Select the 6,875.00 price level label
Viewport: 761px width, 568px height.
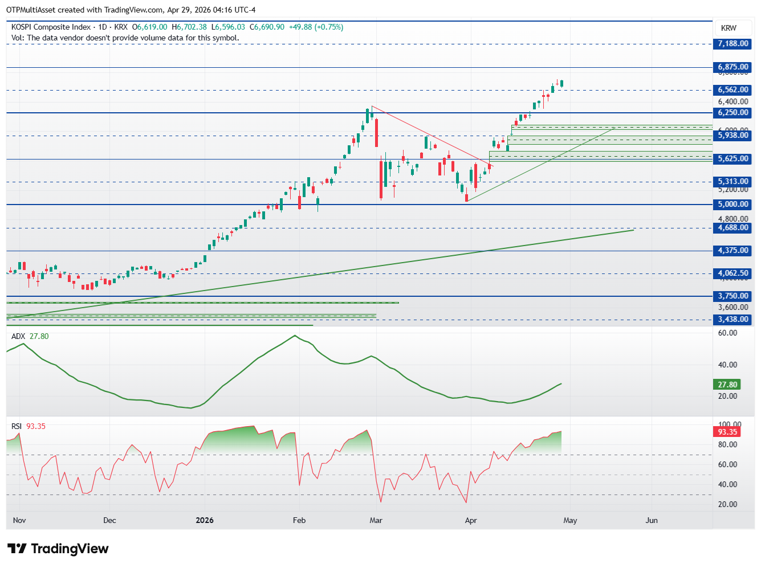[x=733, y=67]
